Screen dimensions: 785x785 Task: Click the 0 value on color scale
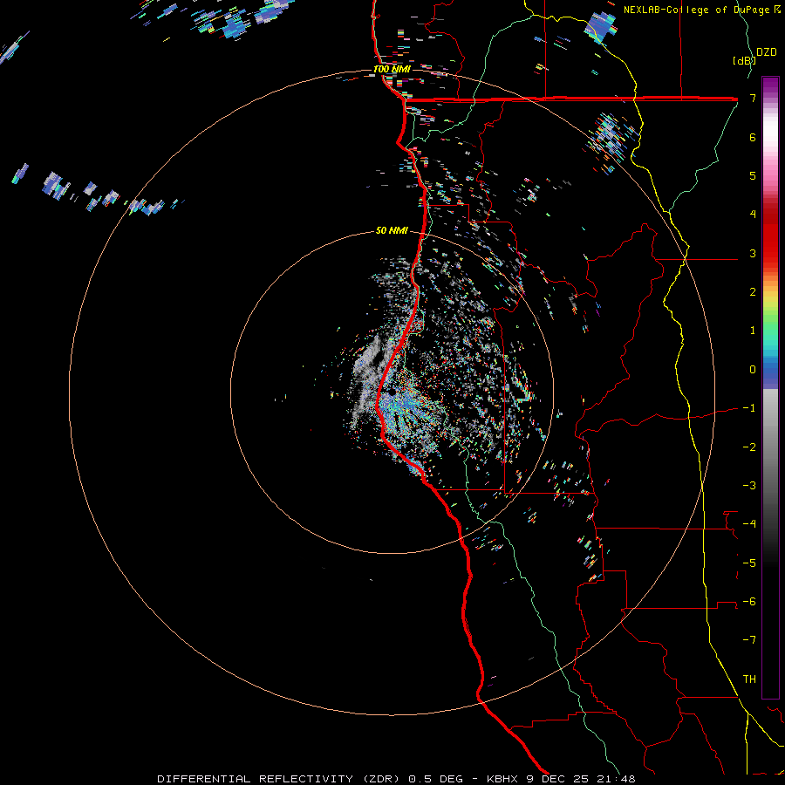click(x=753, y=370)
